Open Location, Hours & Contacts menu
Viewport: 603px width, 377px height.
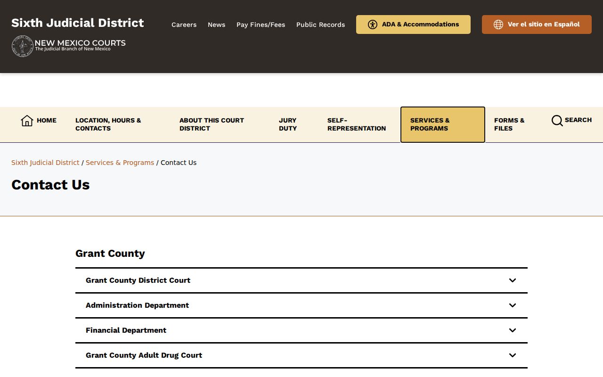point(108,124)
